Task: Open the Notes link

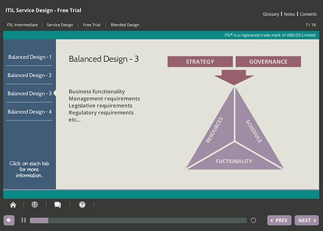Action: click(289, 14)
